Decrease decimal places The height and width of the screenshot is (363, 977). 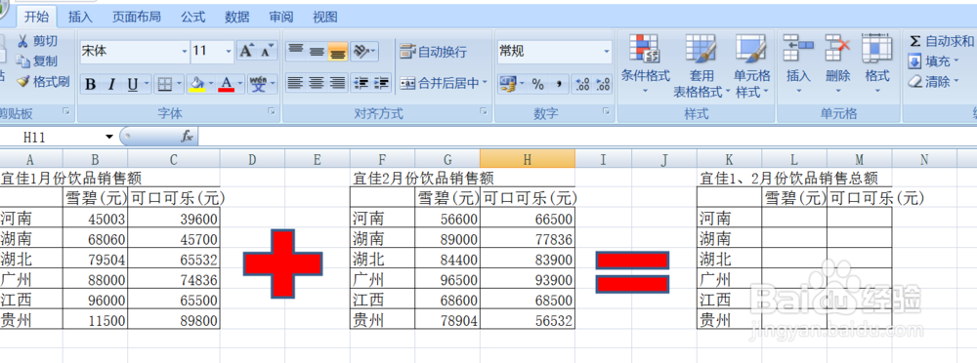(603, 84)
